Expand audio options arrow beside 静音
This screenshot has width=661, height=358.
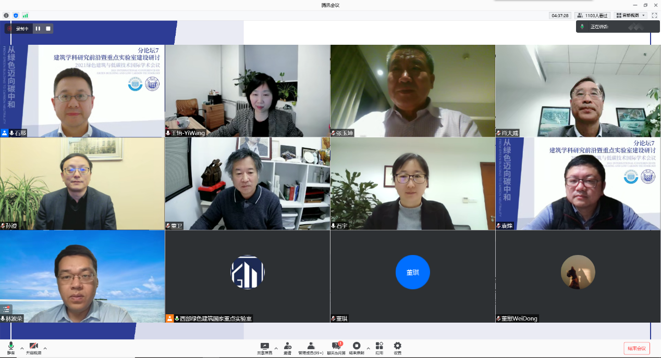tap(22, 348)
